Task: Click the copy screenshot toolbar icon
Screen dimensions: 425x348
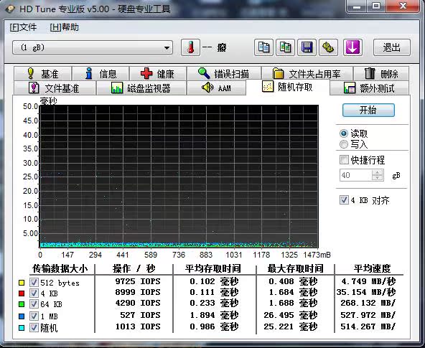Action: tap(285, 47)
